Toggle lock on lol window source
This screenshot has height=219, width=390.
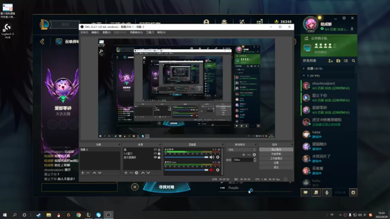(159, 153)
